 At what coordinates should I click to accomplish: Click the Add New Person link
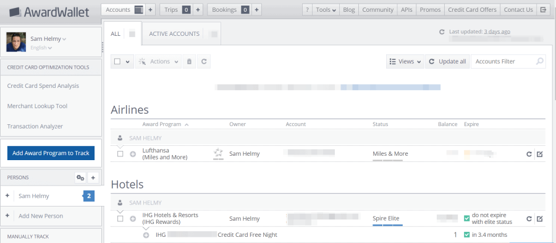41,216
